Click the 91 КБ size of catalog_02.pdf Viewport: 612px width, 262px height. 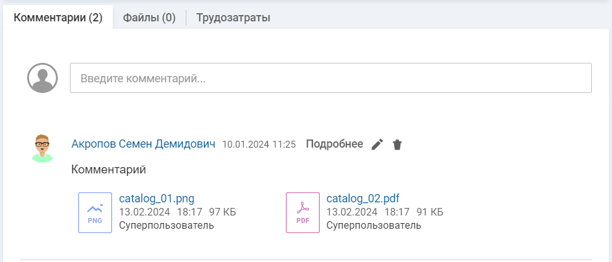(x=429, y=212)
